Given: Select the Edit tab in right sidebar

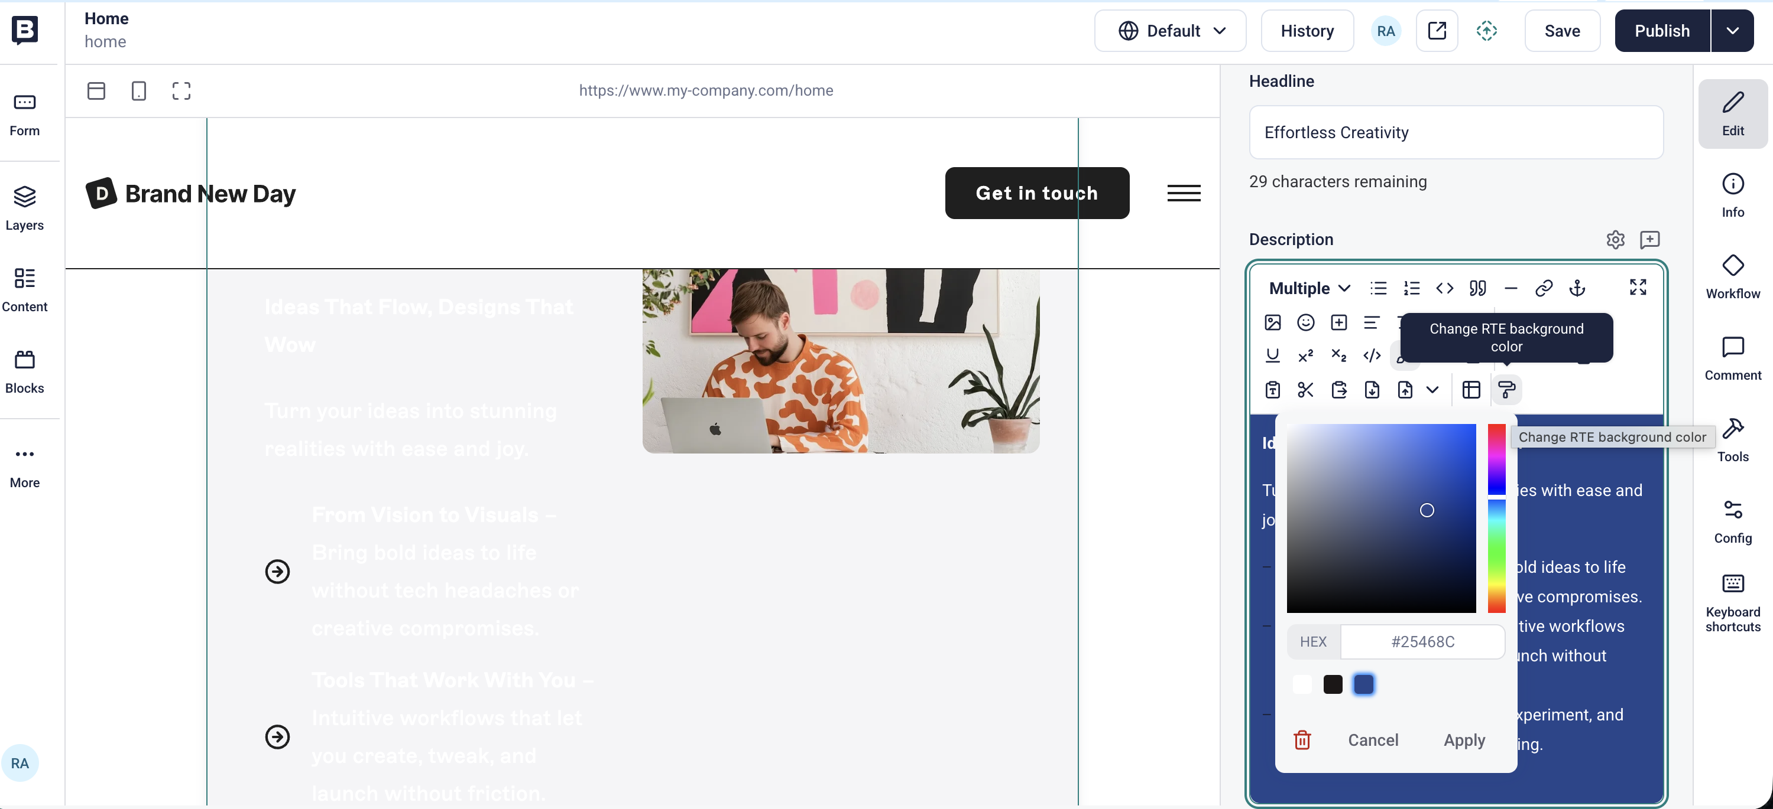Looking at the screenshot, I should tap(1732, 114).
